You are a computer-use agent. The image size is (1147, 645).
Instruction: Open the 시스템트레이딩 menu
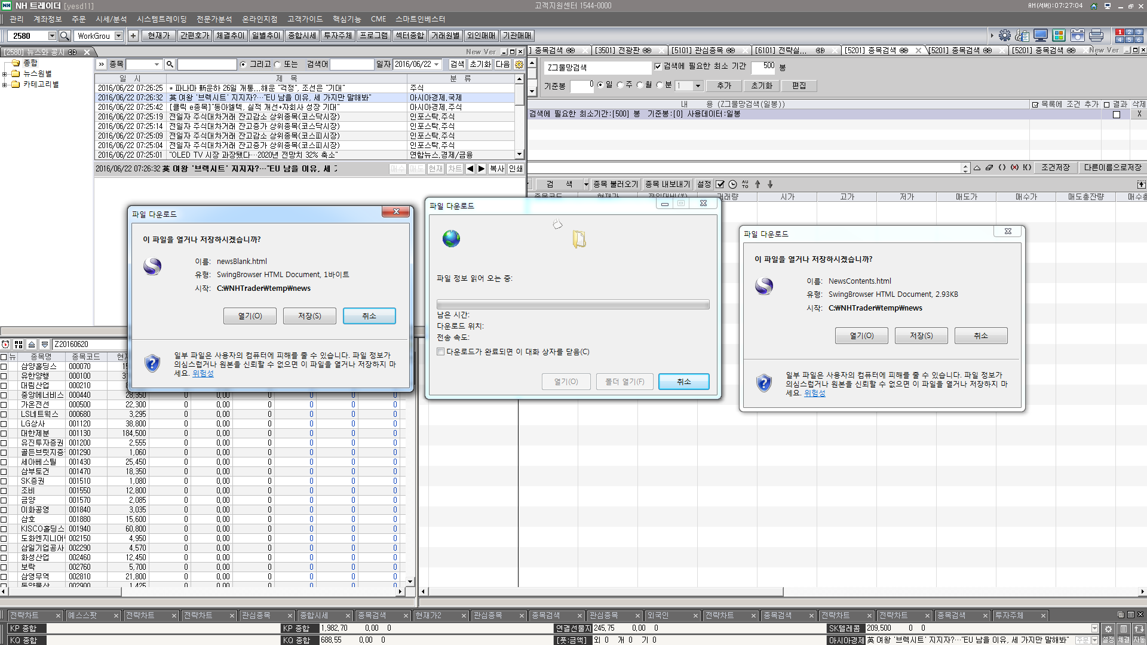(161, 19)
